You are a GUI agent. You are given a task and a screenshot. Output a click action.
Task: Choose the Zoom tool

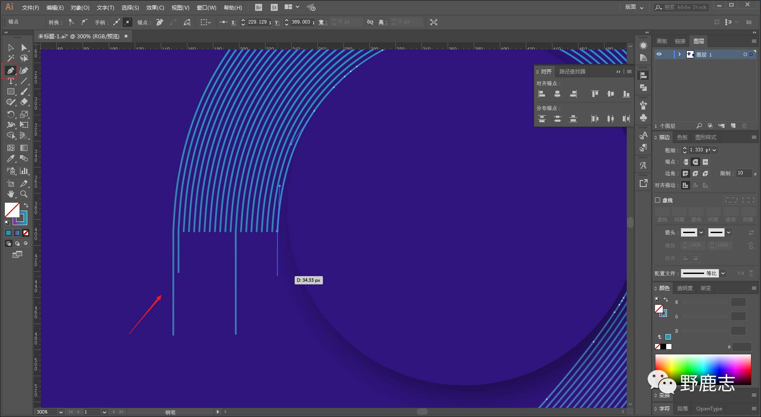coord(24,194)
